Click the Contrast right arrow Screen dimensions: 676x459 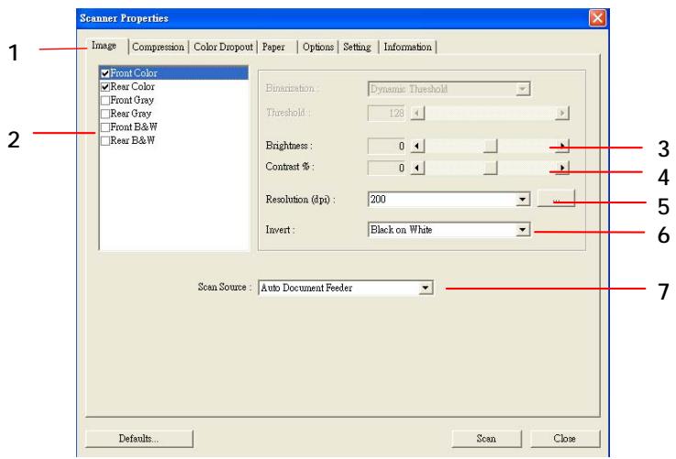pos(561,168)
